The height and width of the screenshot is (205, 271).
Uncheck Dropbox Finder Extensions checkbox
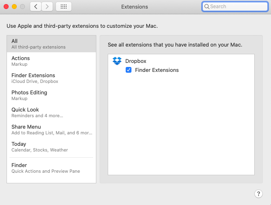pos(129,70)
